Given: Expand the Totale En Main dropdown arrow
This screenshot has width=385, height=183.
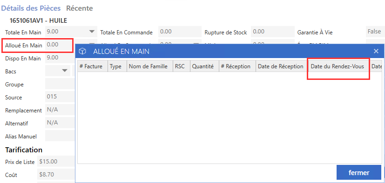Looking at the screenshot, I should tap(92, 32).
